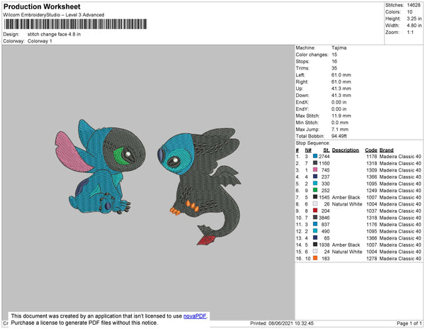
Task: Click 'Wilcom EmbroideryStudio – Level 3 Advanced' text
Action: tap(54, 15)
